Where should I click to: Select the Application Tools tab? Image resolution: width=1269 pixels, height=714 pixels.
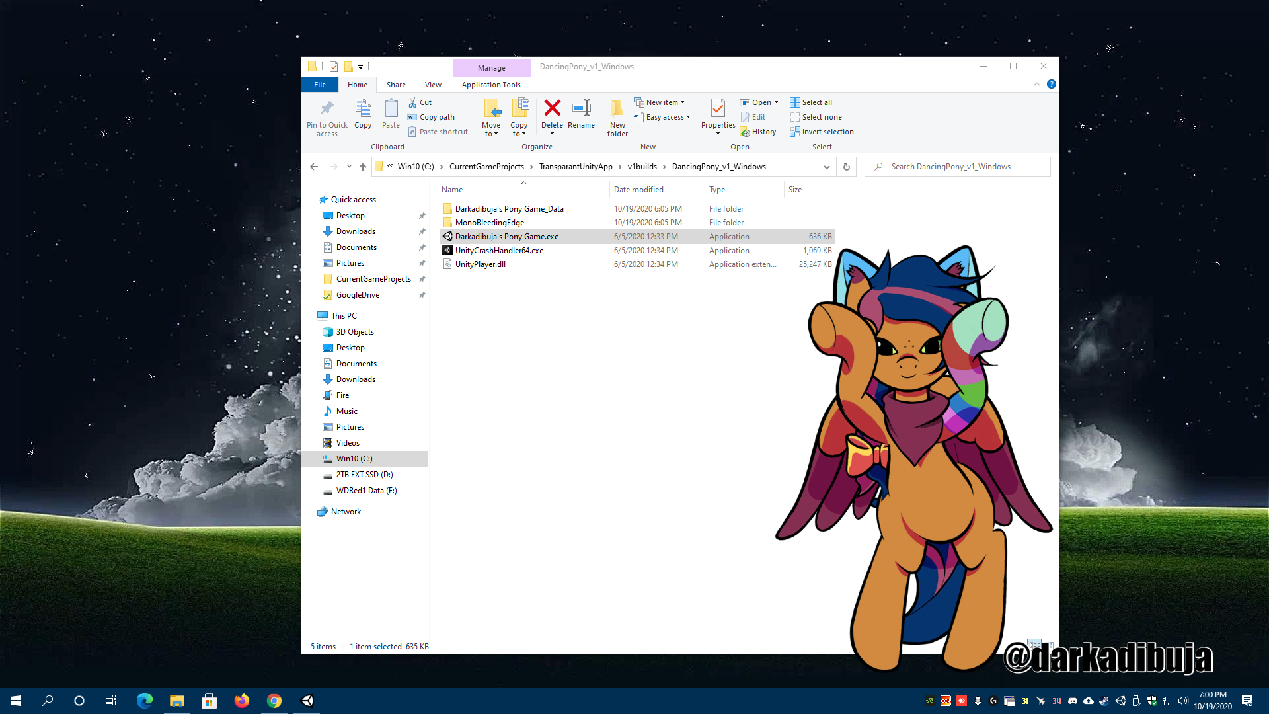click(x=491, y=85)
